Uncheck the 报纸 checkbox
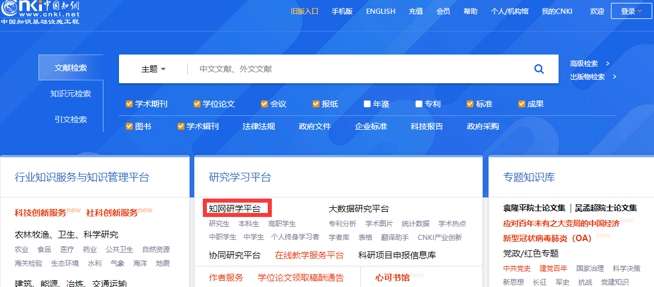The image size is (654, 287). click(x=316, y=104)
